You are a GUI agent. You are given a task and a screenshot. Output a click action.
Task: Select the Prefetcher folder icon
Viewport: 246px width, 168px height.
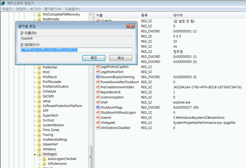(39, 67)
